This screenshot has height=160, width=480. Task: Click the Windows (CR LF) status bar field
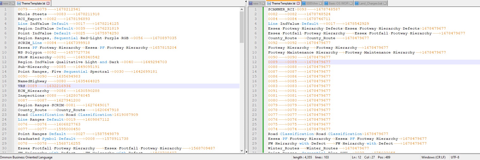(433, 157)
